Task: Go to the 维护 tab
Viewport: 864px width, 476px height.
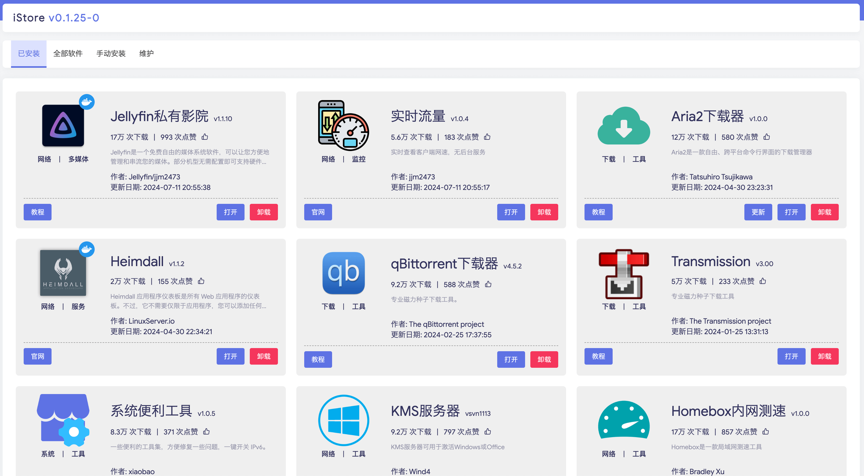Action: [146, 54]
